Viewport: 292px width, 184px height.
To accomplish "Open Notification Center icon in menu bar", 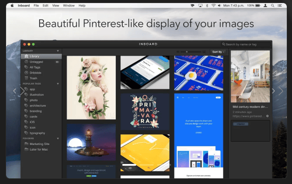I will point(279,6).
